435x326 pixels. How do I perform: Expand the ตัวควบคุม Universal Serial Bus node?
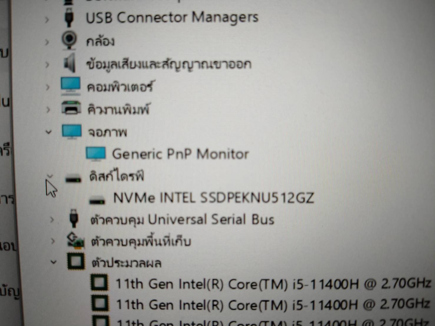52,219
